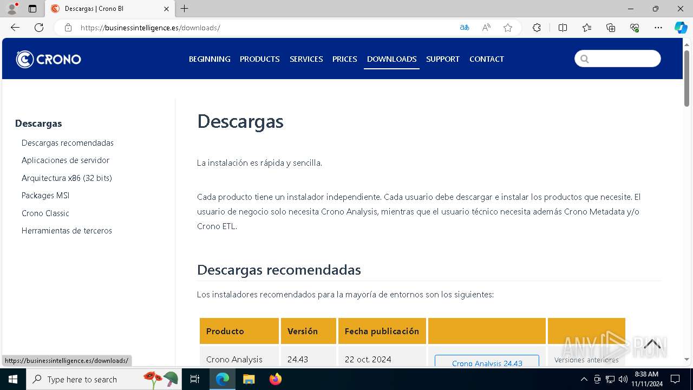Reload the page with refresh icon
Image resolution: width=693 pixels, height=390 pixels.
[39, 28]
